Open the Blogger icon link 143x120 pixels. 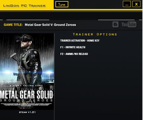coord(116,24)
